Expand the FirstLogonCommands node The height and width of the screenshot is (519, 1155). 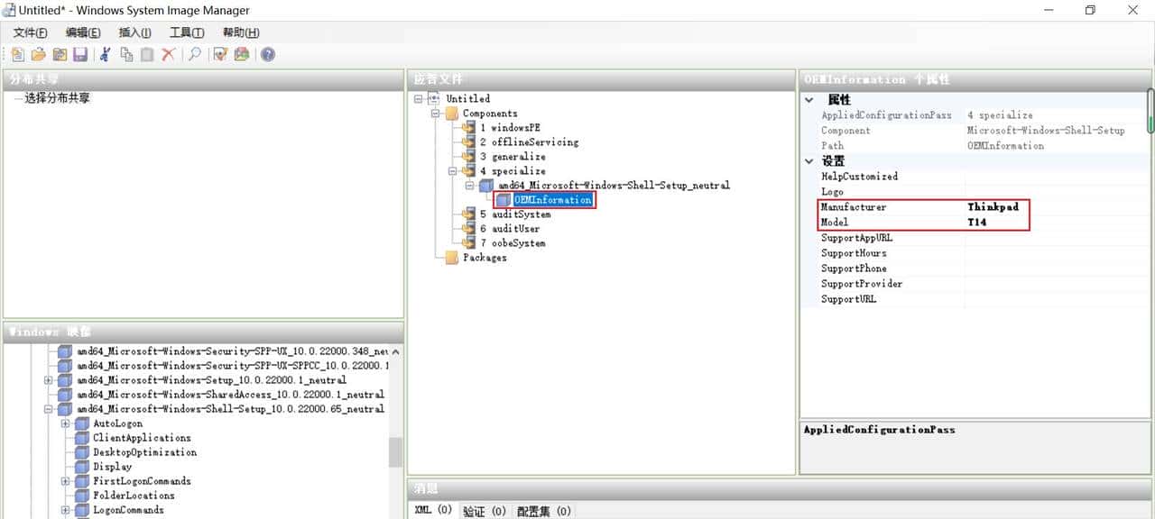[65, 481]
